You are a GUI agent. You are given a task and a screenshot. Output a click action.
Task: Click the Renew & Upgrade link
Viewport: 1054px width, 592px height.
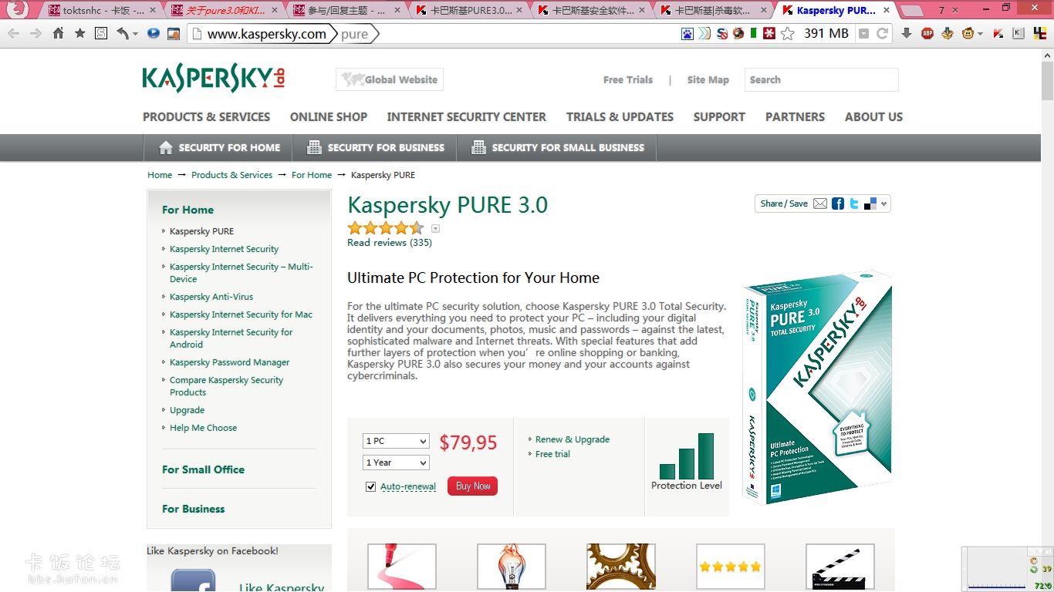[x=573, y=439]
